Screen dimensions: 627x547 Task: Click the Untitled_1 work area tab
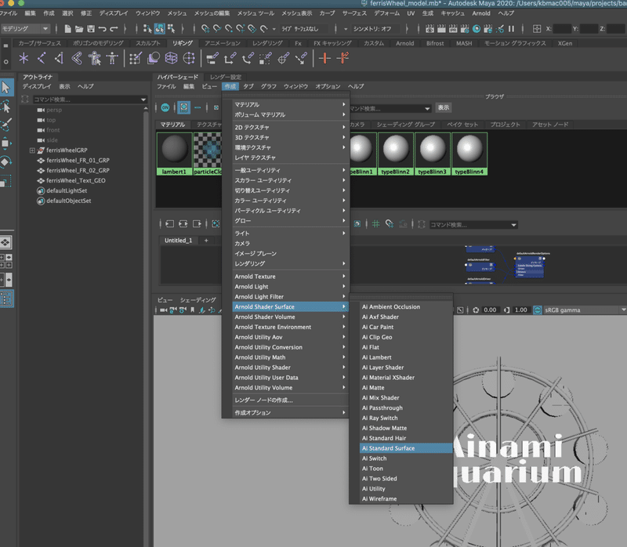[x=179, y=241]
